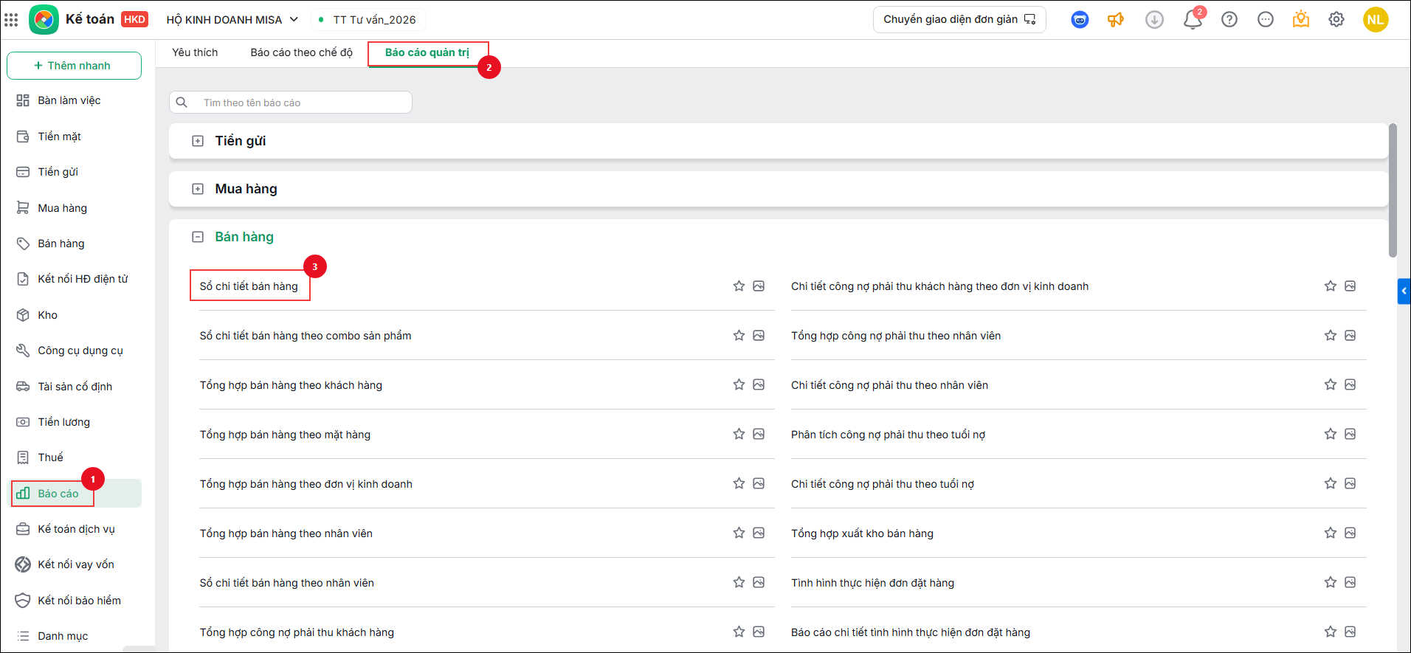Open the settings gear icon
The height and width of the screenshot is (653, 1411).
click(1336, 20)
